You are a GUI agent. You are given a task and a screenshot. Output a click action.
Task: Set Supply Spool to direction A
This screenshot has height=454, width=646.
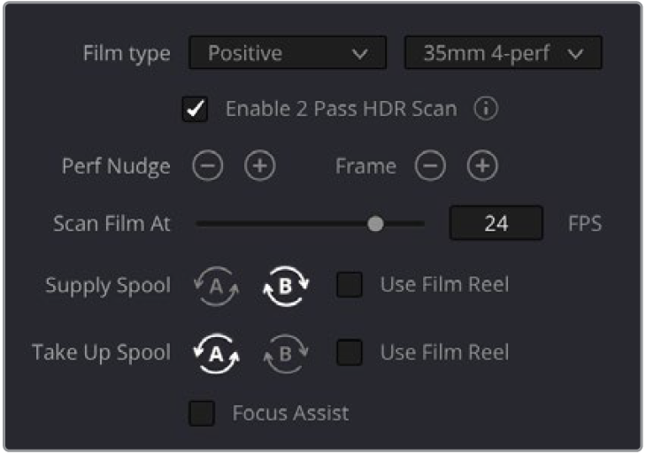click(x=216, y=286)
